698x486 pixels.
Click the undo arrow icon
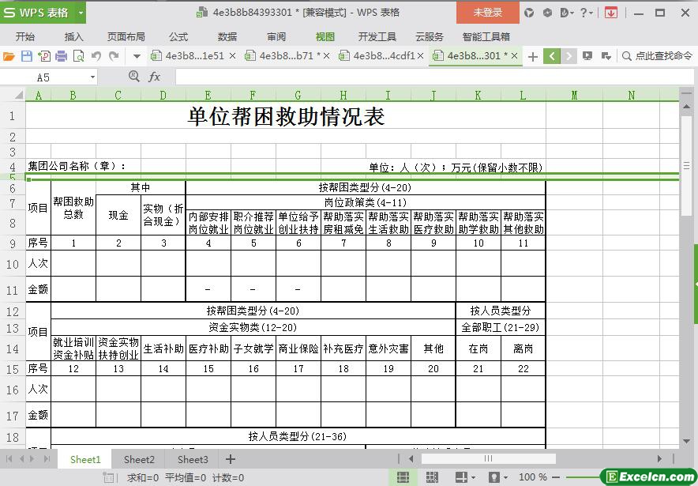click(x=96, y=56)
